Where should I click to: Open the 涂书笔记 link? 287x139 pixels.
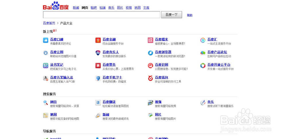[x=57, y=65]
